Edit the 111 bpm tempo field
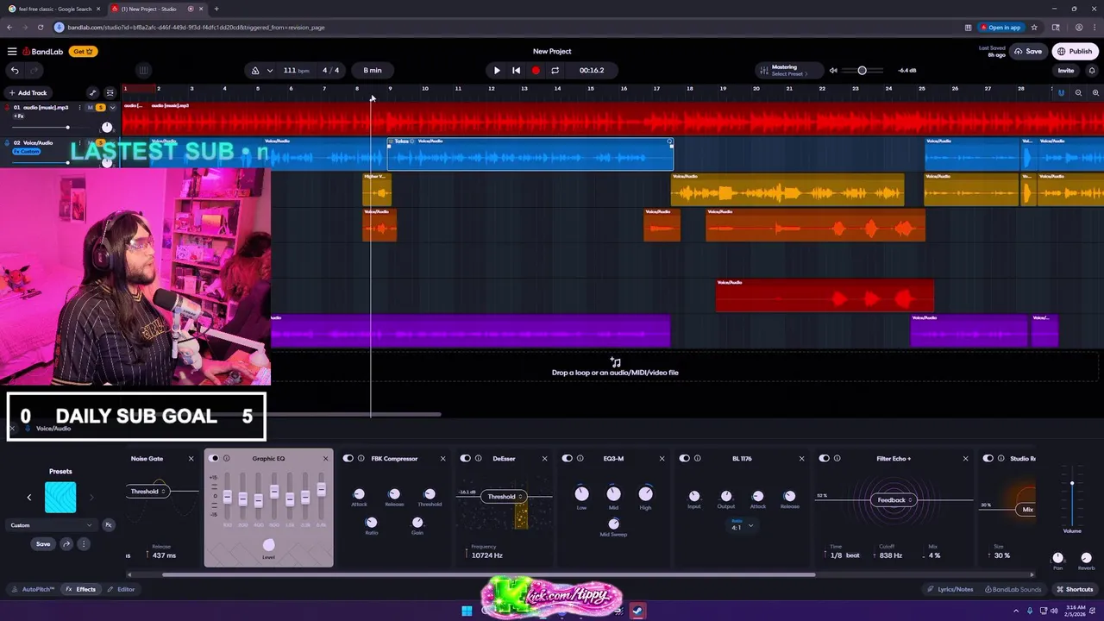Image resolution: width=1104 pixels, height=621 pixels. [x=297, y=71]
